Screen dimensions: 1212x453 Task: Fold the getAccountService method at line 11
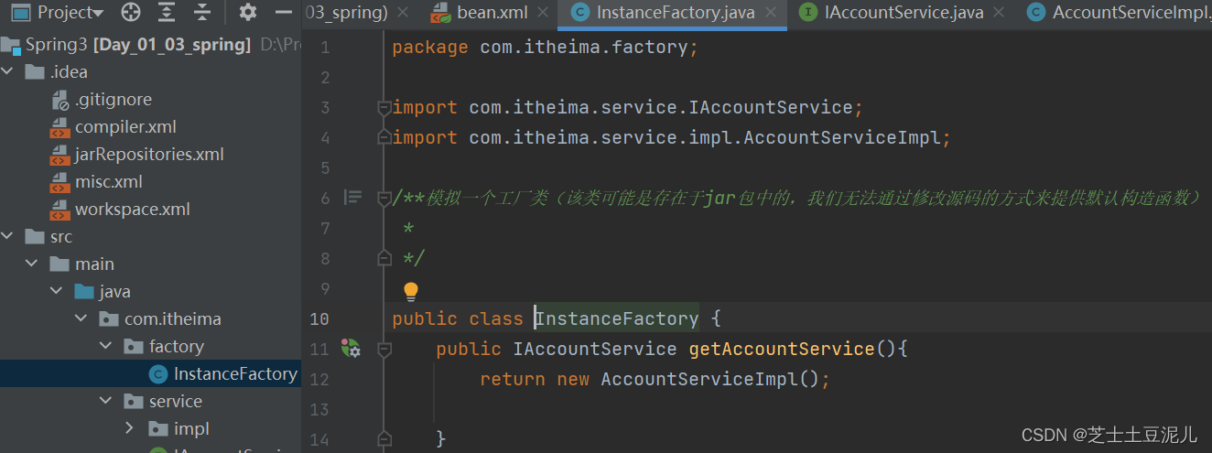[x=384, y=349]
